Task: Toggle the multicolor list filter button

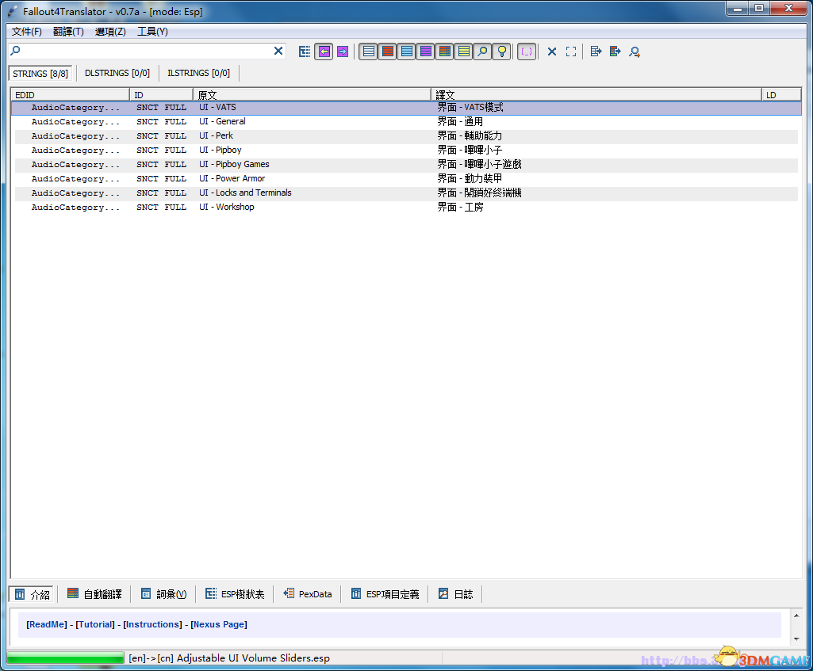Action: pos(445,51)
